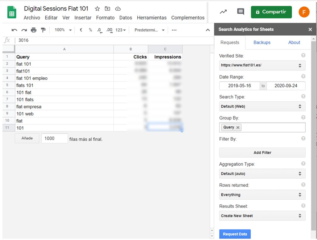Open the Verified Site dropdown
Screen dimensions: 317x240
(262, 65)
